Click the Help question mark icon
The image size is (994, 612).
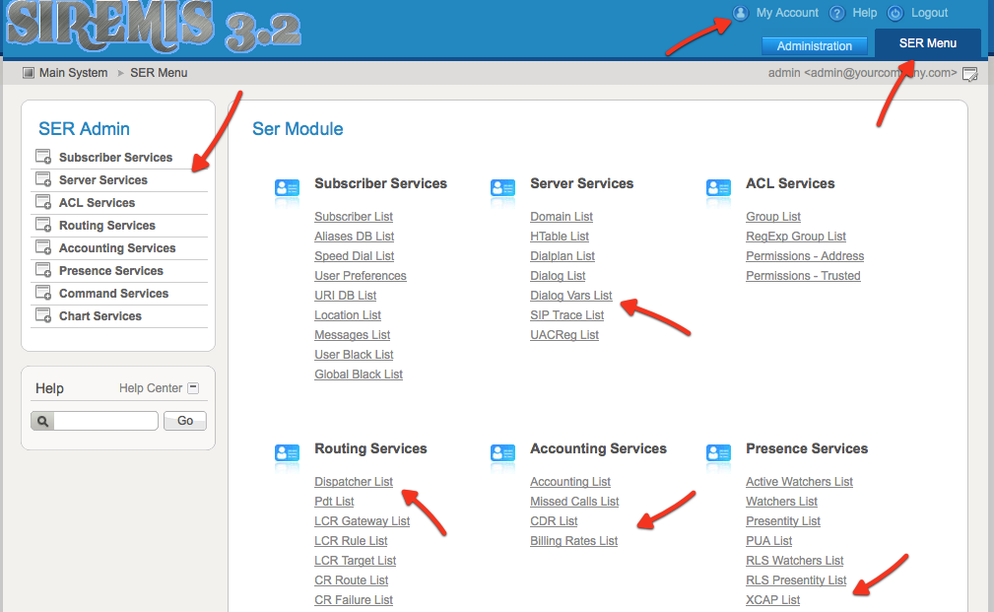[x=836, y=14]
